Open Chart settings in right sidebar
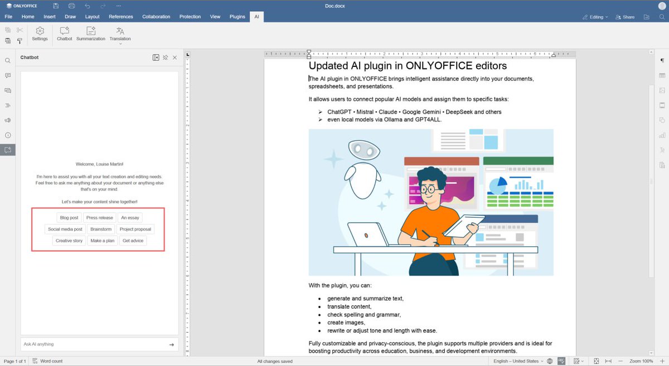Viewport: 669px width, 366px height. pyautogui.click(x=662, y=135)
